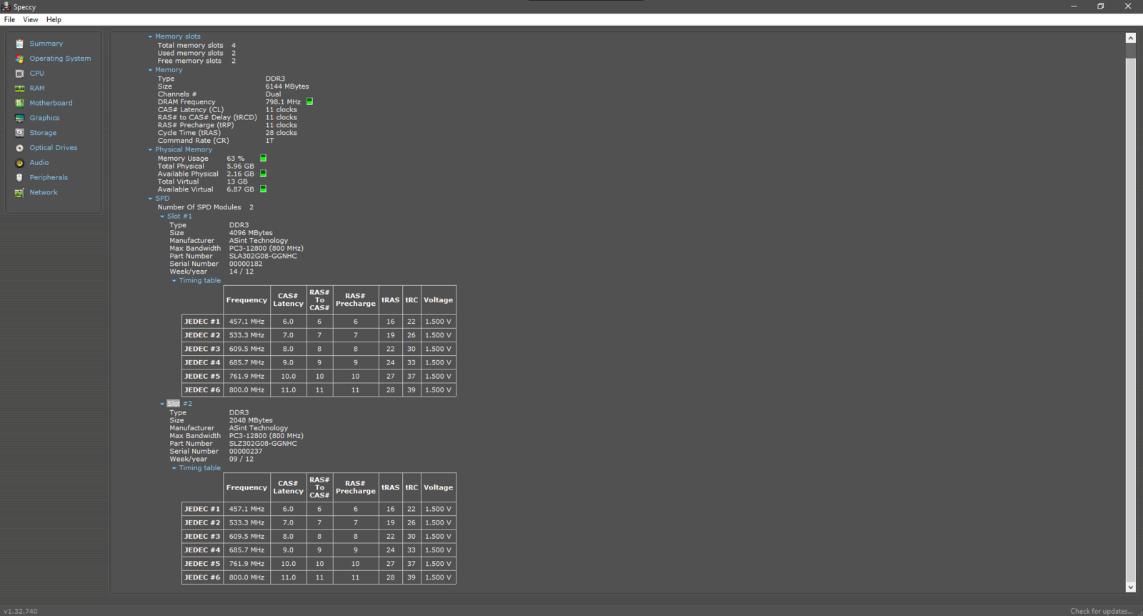Screen dimensions: 1143x616
Task: Click green indicator beside Available Physical
Action: pyautogui.click(x=263, y=174)
